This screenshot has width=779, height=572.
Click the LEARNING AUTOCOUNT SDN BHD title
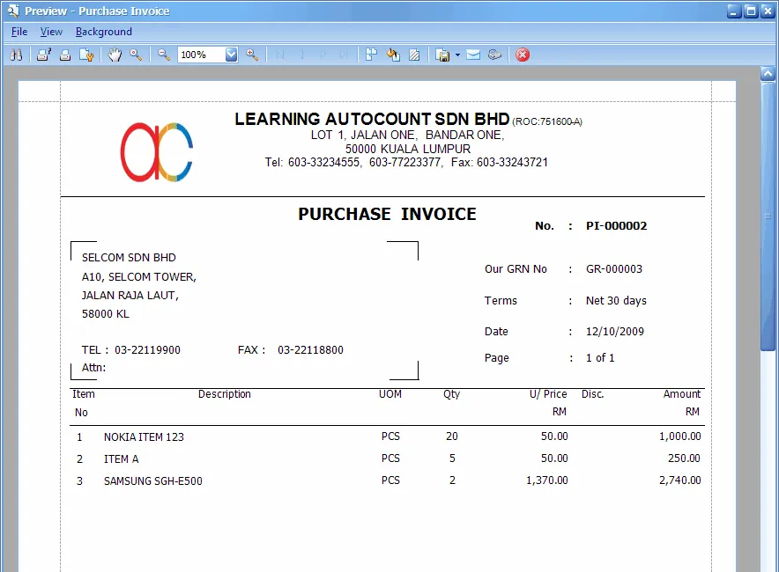[x=372, y=119]
